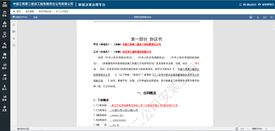The width and height of the screenshot is (275, 131).
Task: Click the 劳务分包合同.docx document title
Action: pyautogui.click(x=143, y=17)
